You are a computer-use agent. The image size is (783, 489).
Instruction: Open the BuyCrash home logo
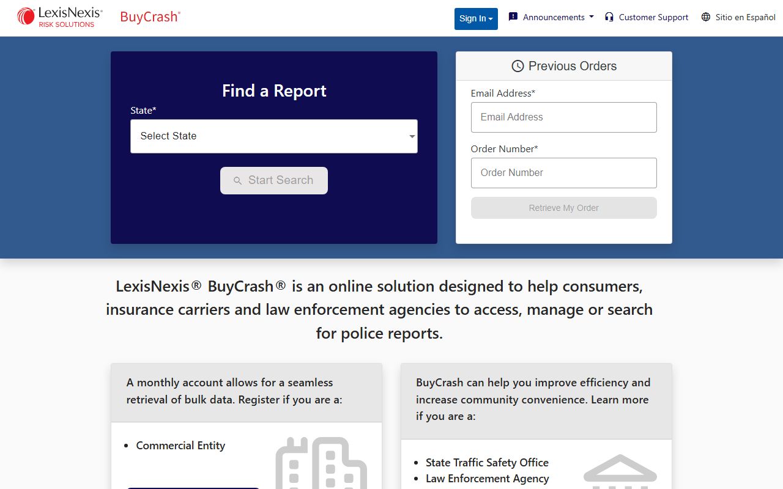(x=150, y=17)
